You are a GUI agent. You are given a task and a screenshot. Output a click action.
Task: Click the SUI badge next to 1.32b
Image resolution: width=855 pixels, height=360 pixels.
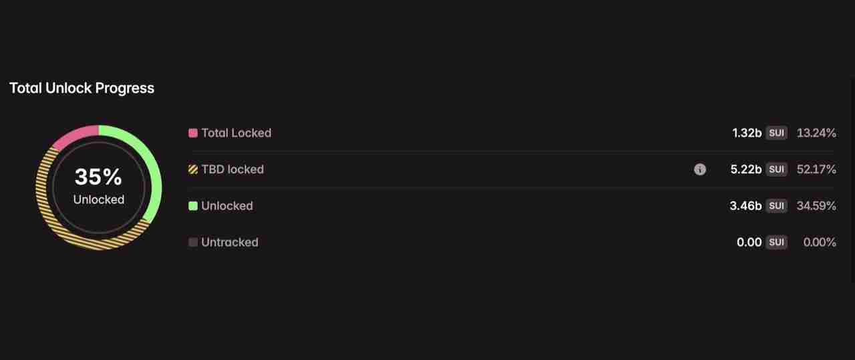(776, 133)
